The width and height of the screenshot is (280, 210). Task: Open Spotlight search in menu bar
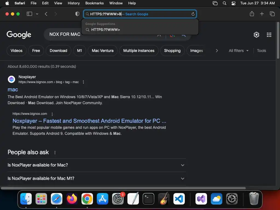[x=224, y=3]
